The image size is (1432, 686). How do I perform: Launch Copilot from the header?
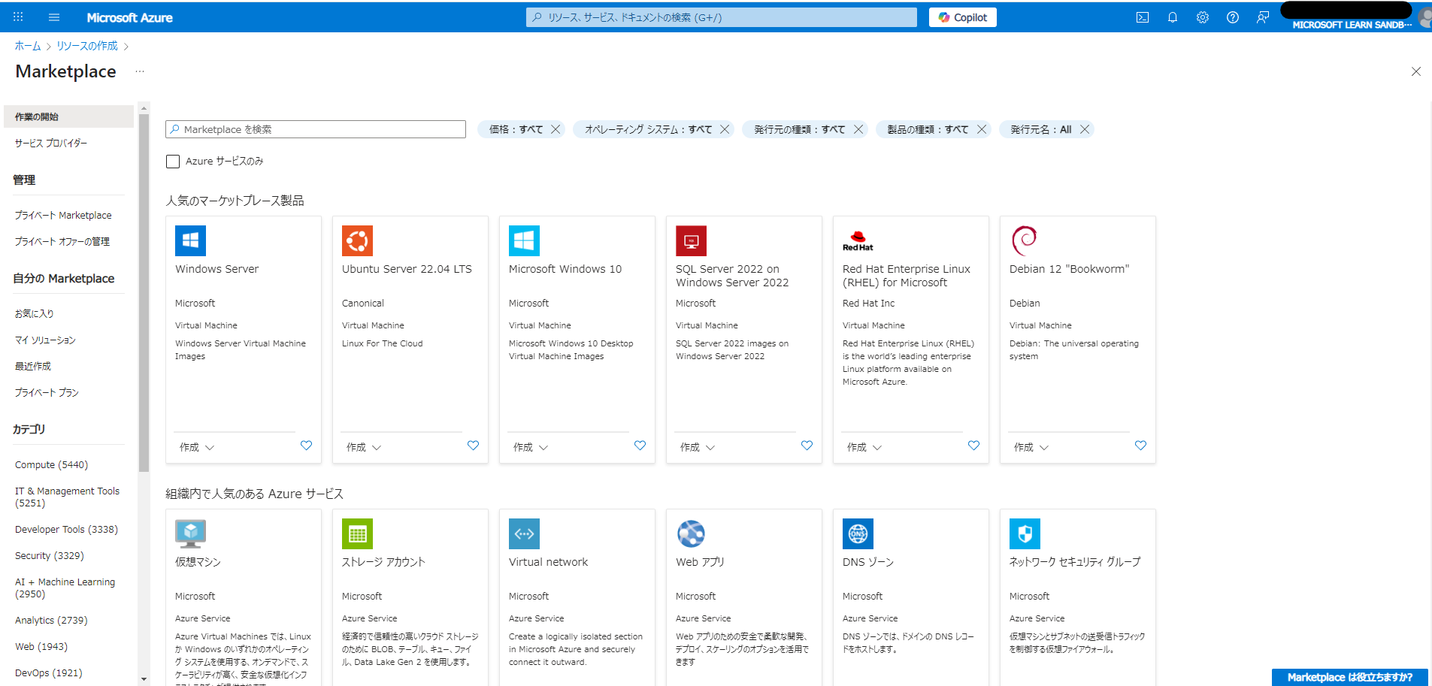[x=963, y=17]
